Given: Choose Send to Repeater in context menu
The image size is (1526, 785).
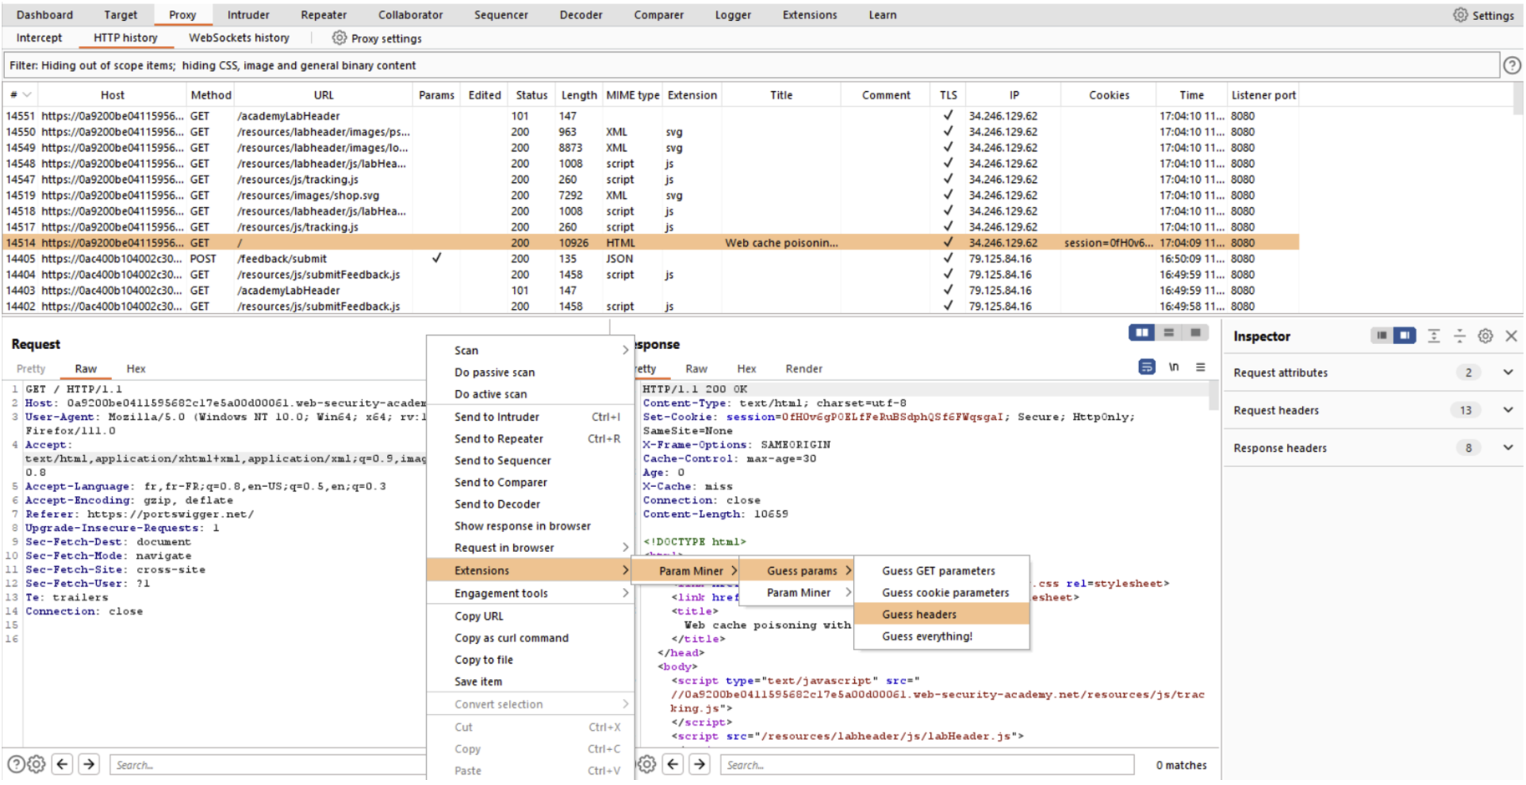Looking at the screenshot, I should tap(499, 438).
